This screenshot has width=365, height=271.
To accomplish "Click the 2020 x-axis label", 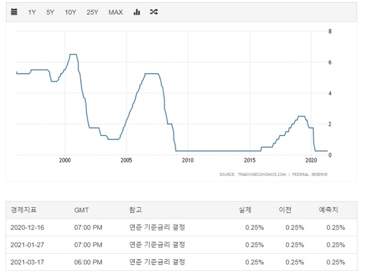I will tap(311, 160).
